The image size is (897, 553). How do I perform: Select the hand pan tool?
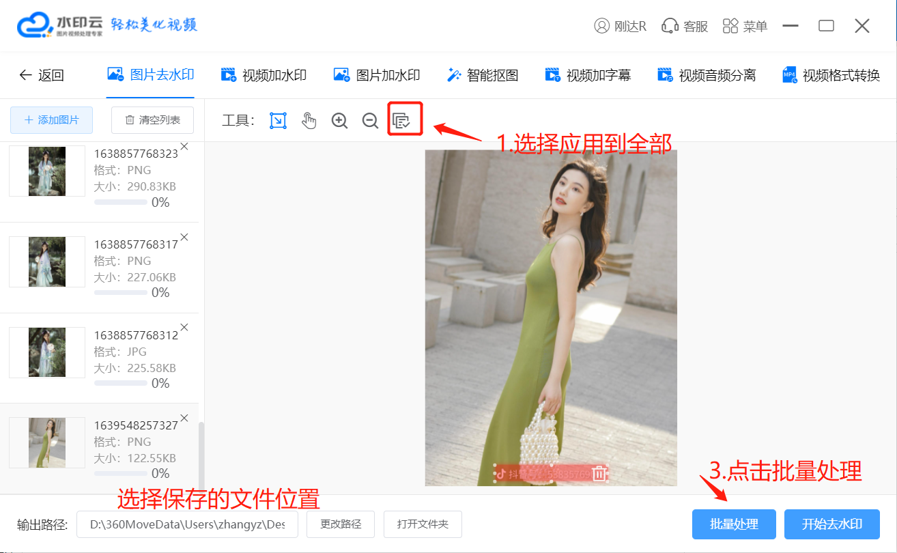(x=309, y=121)
